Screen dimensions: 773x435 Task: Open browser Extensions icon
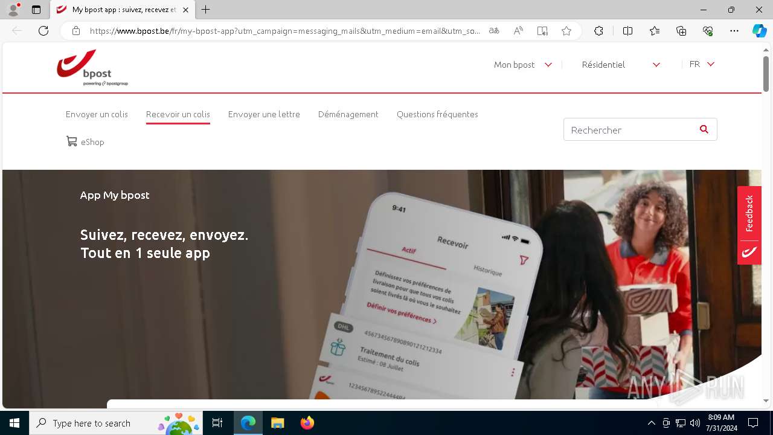(x=598, y=31)
